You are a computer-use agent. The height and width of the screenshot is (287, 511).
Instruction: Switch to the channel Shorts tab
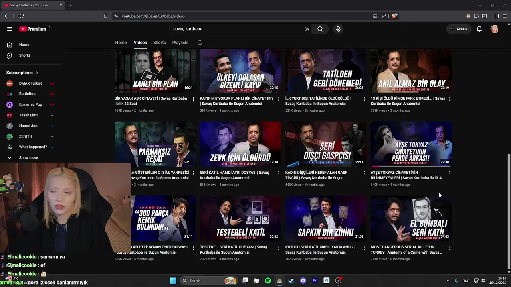click(159, 43)
